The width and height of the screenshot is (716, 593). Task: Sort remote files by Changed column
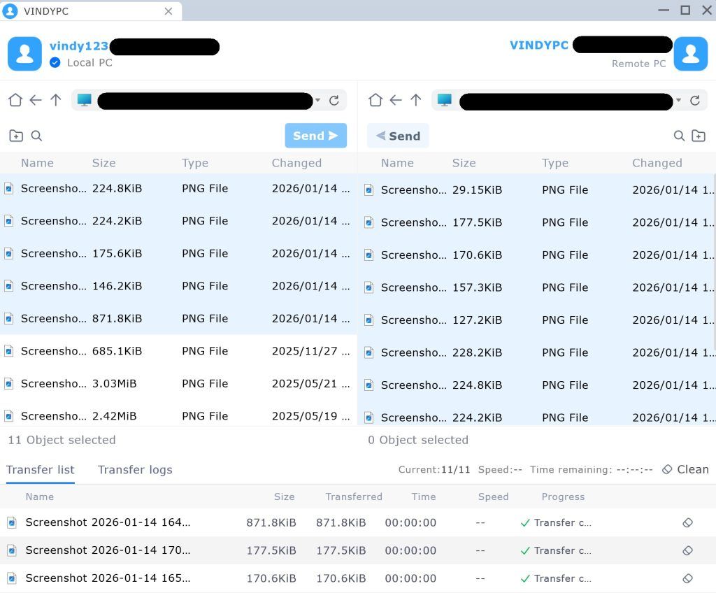tap(657, 163)
